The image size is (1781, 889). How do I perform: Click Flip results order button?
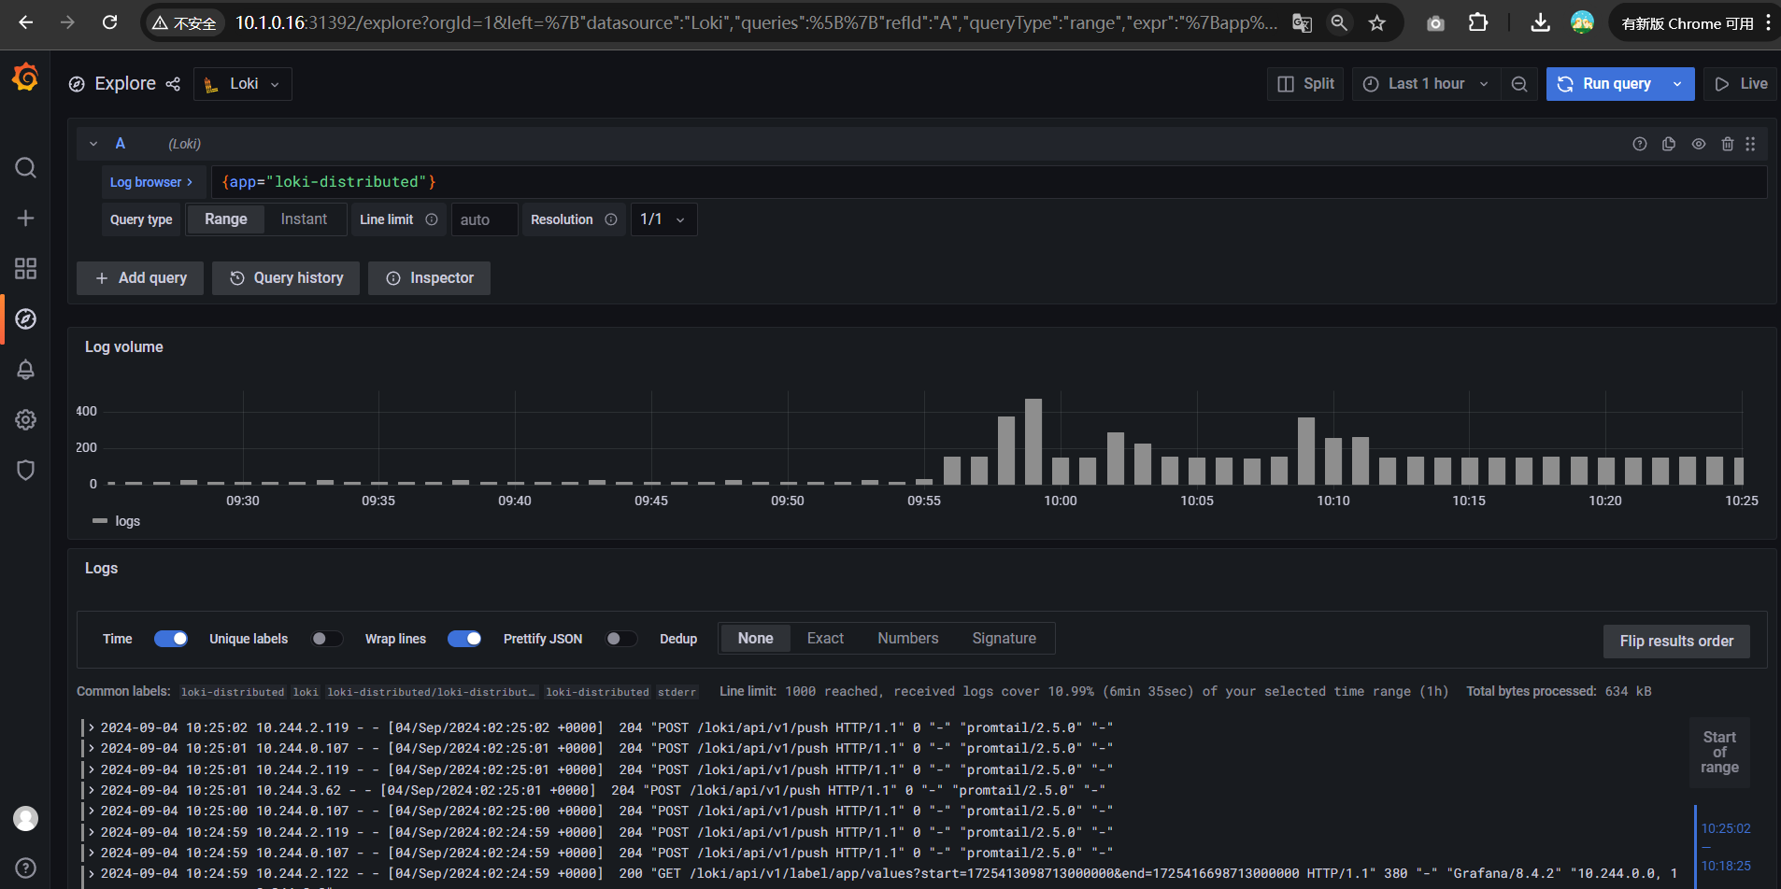click(x=1676, y=642)
